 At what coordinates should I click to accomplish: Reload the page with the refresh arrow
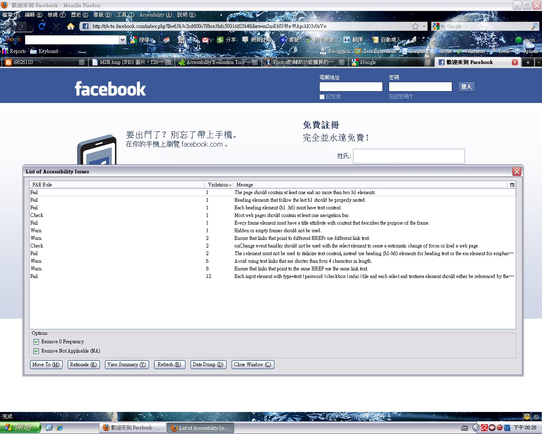pos(41,26)
